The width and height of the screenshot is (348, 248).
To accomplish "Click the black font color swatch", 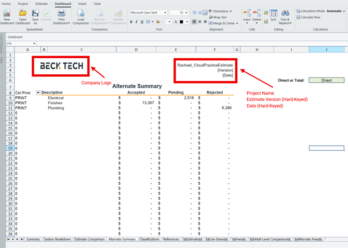I will (x=181, y=22).
